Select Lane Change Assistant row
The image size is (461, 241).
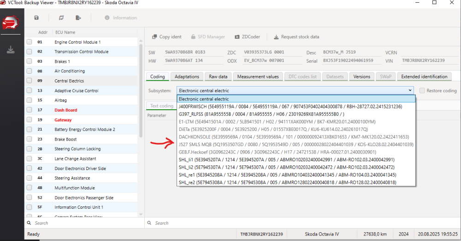tap(81, 159)
